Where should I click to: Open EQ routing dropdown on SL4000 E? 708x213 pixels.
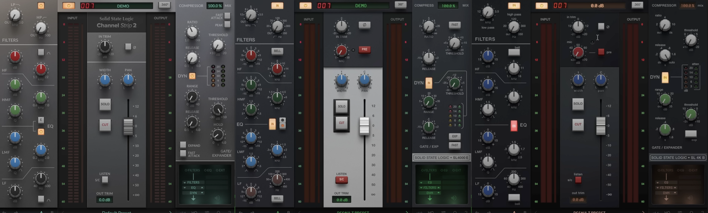[x=430, y=182]
